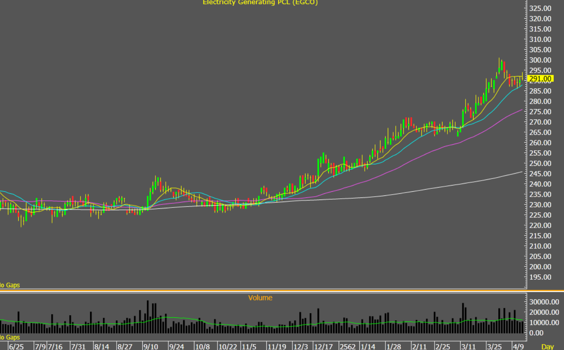This screenshot has width=564, height=350.
Task: Select the Volume pane title
Action: [x=260, y=298]
